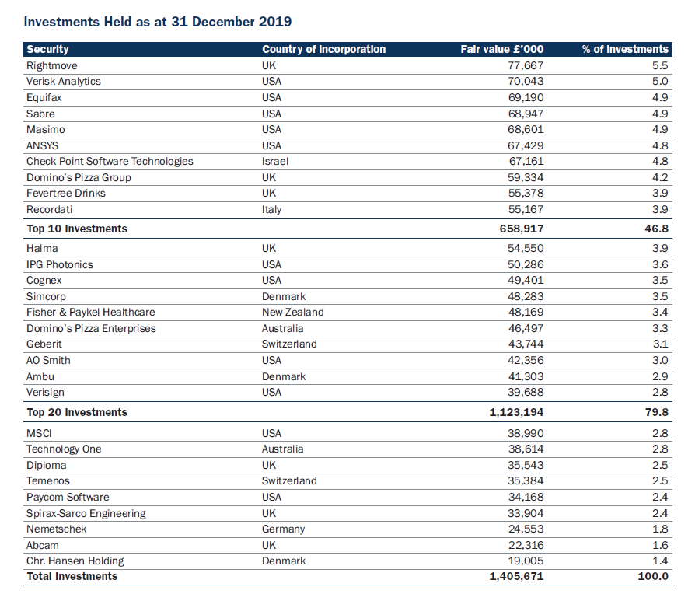Select the 'Equifax' security name

coord(44,97)
